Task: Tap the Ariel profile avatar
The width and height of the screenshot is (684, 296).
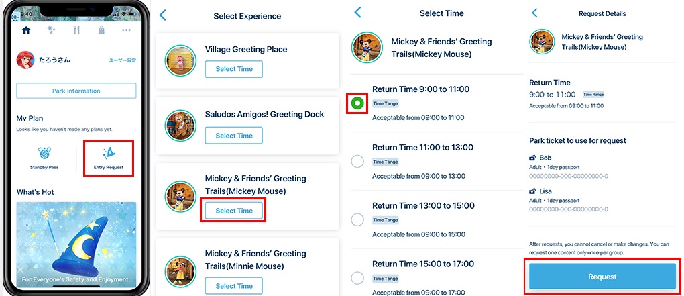Action: (25, 60)
